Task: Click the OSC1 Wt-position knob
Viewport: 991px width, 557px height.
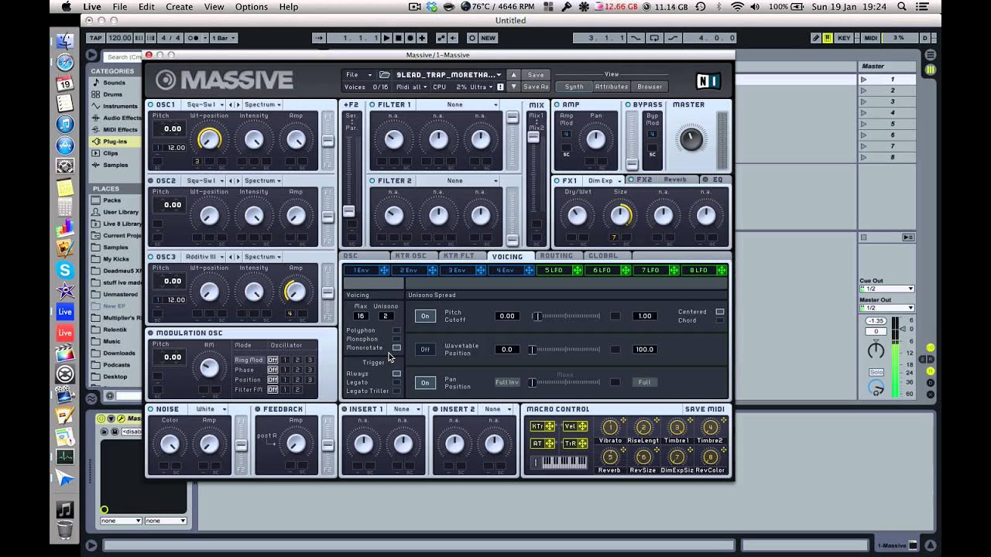Action: coord(209,139)
